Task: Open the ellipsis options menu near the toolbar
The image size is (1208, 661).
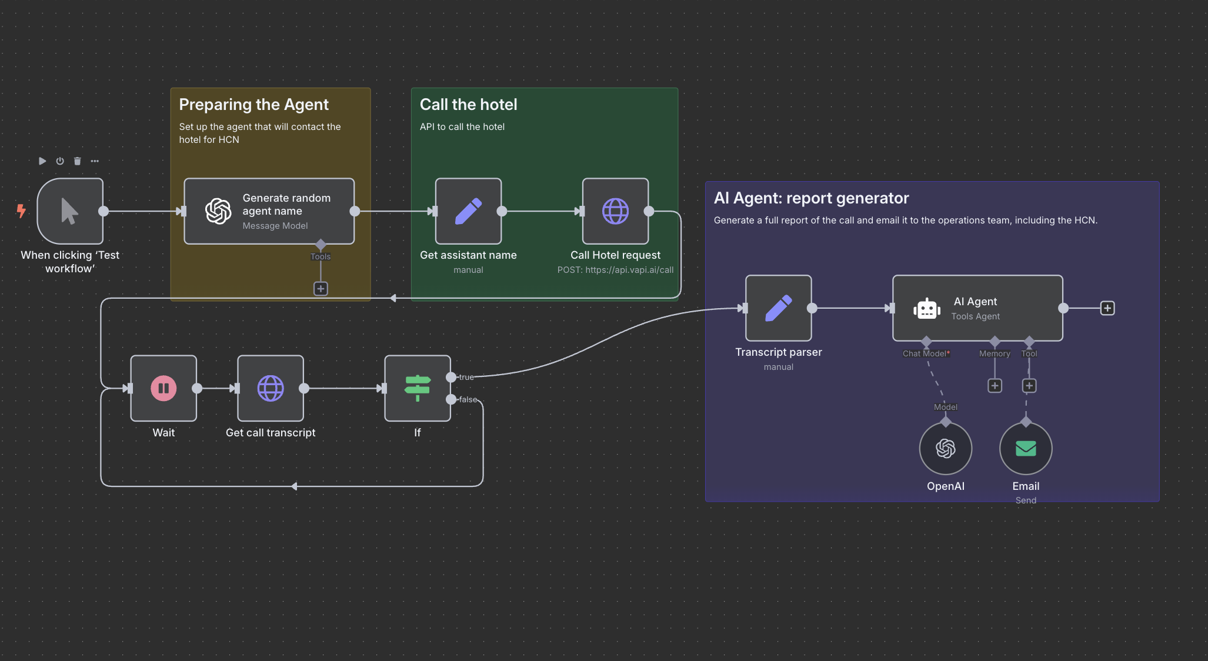Action: 95,161
